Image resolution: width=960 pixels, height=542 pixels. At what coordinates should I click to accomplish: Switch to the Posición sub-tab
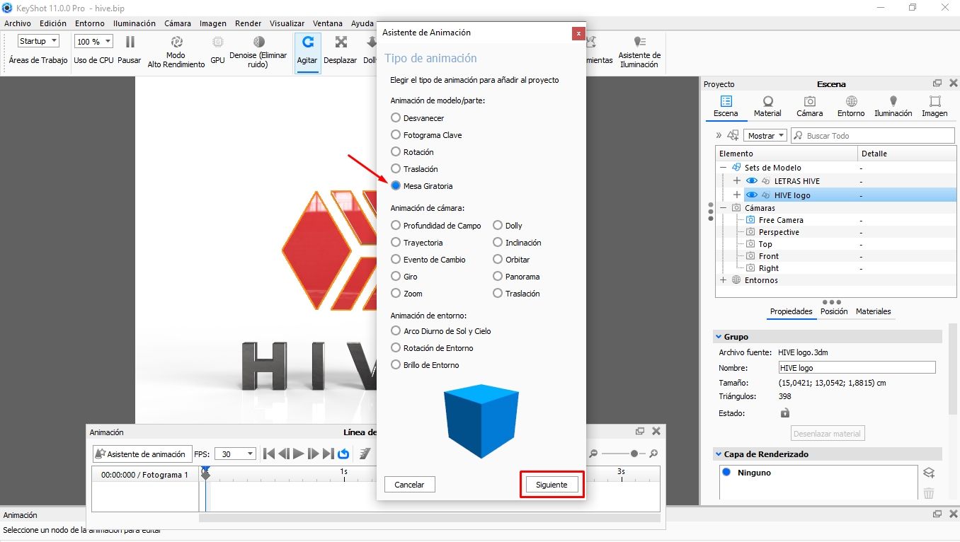[x=834, y=311]
